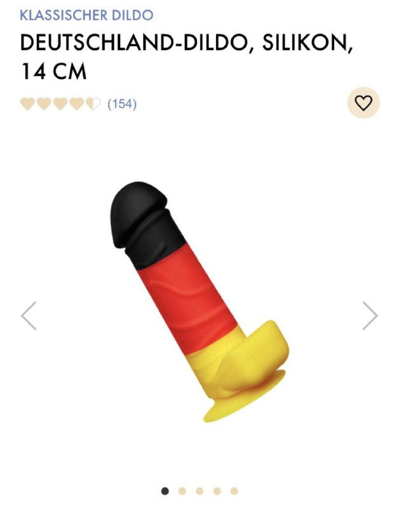The image size is (399, 509).
Task: Advance to next product image, right arrow
Action: pyautogui.click(x=370, y=316)
